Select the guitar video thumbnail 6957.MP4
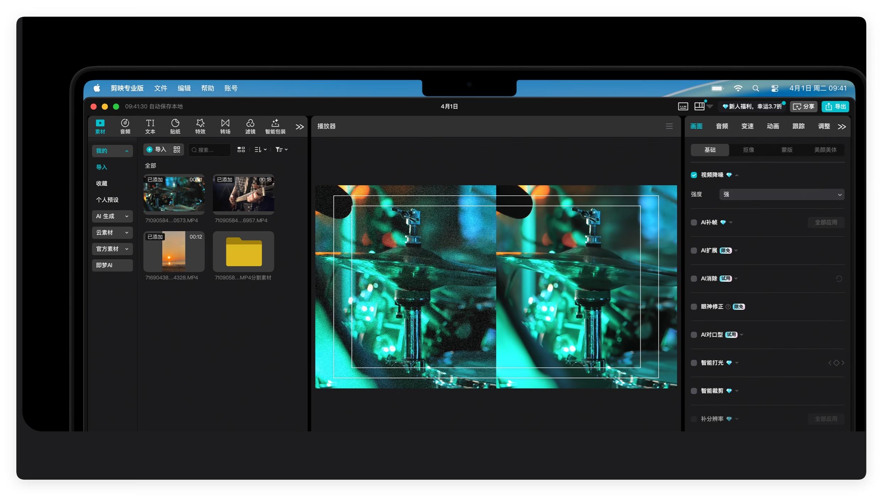This screenshot has width=882, height=496. click(x=243, y=194)
